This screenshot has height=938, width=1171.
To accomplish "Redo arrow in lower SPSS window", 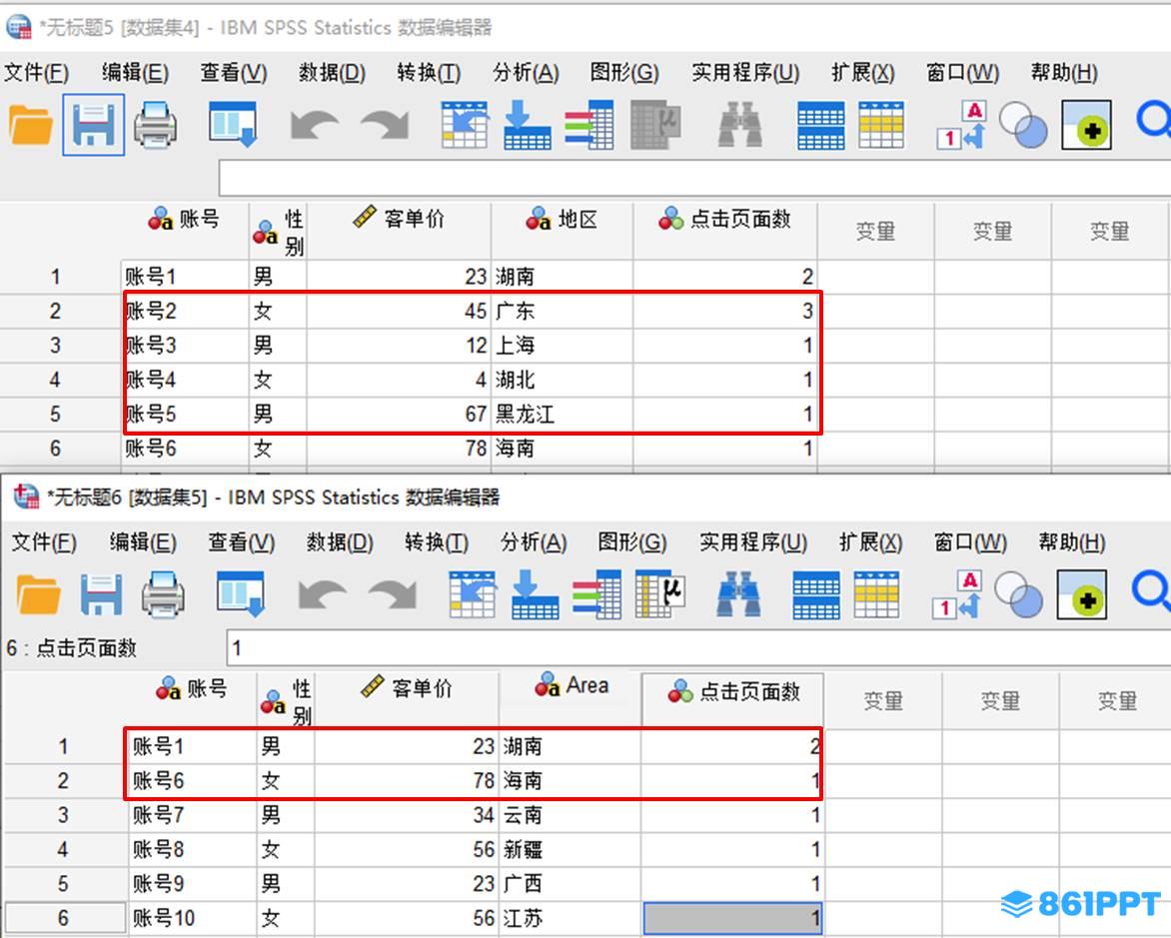I will tap(392, 594).
